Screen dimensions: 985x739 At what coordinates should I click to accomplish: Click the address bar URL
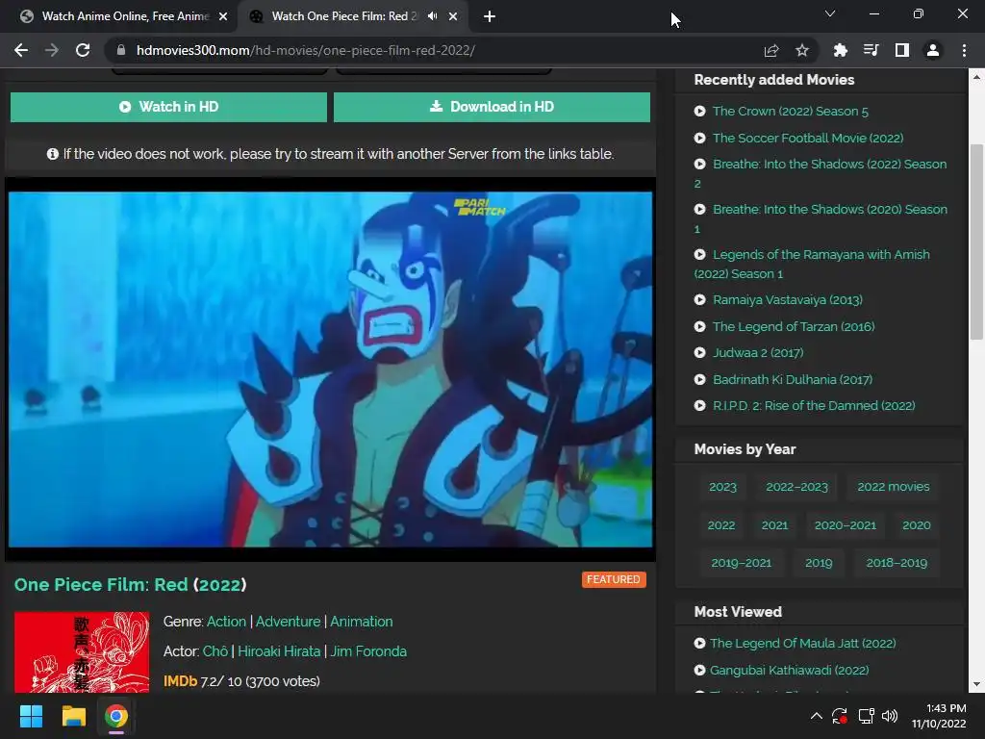click(x=305, y=50)
